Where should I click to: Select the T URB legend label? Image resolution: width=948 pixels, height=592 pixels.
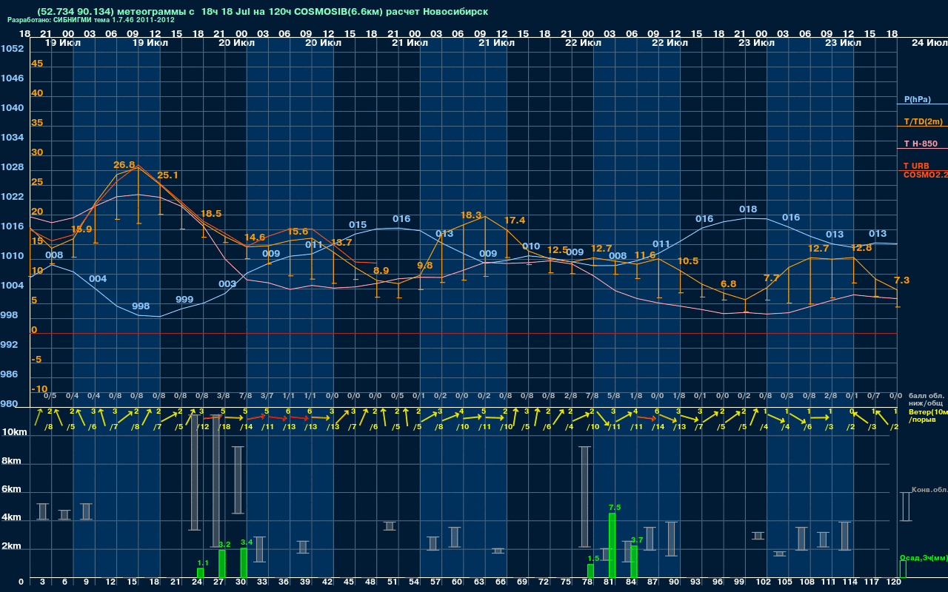click(x=916, y=166)
